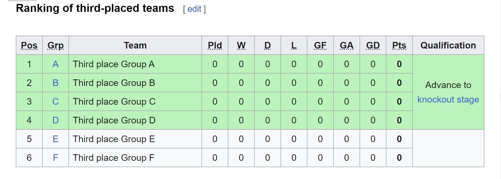
Task: Open the Group F link
Action: [x=55, y=158]
